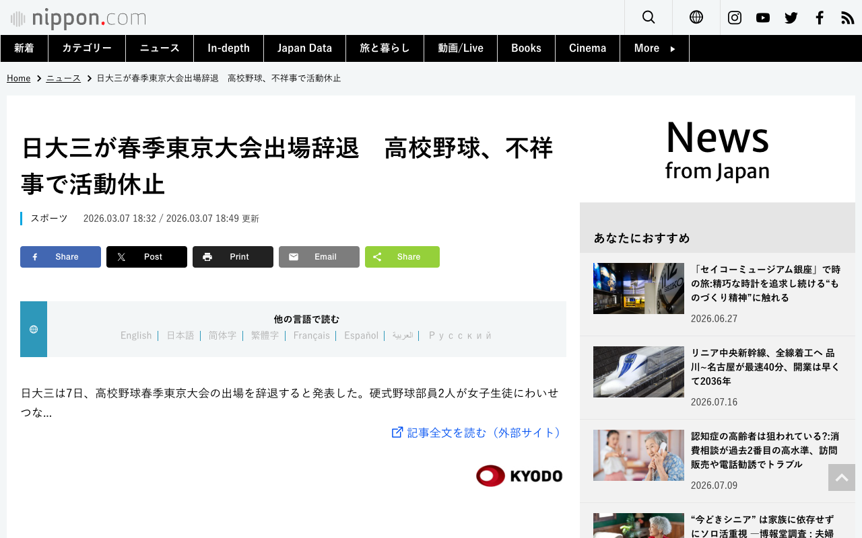
Task: Open the 認知症の高齢者 recommended article
Action: (x=766, y=450)
